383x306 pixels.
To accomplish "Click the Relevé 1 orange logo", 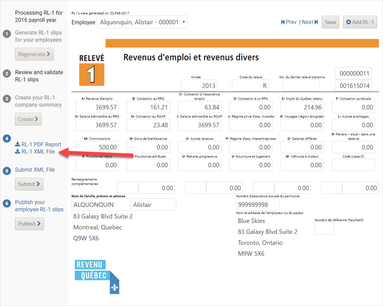I will point(92,74).
